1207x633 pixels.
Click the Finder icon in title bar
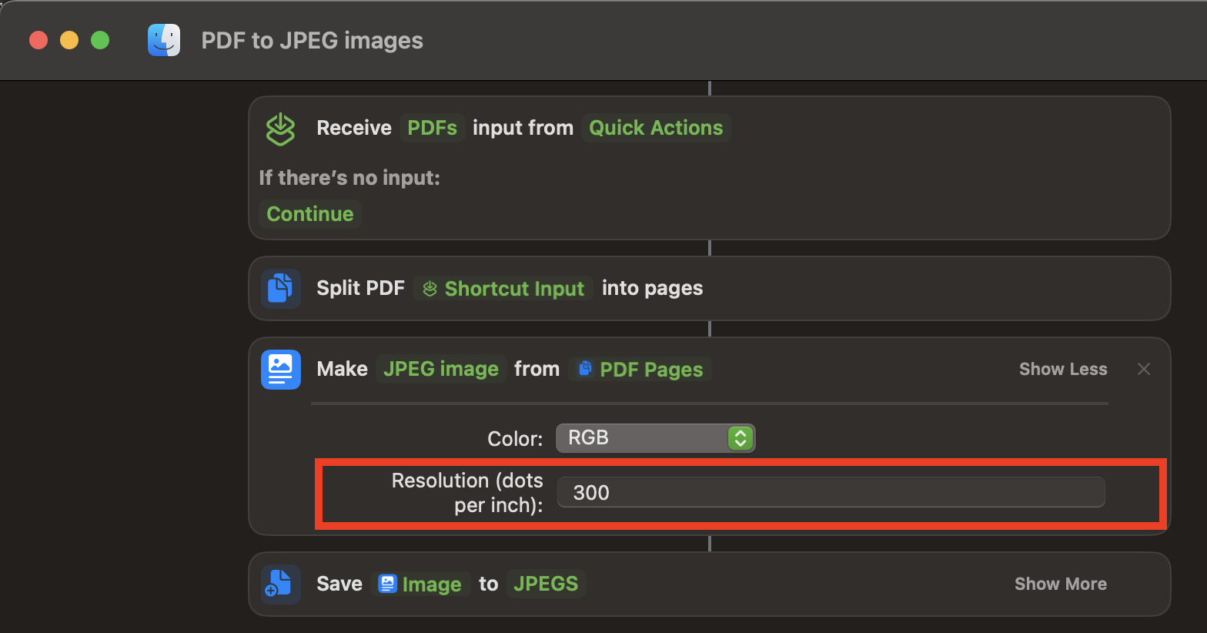coord(164,40)
